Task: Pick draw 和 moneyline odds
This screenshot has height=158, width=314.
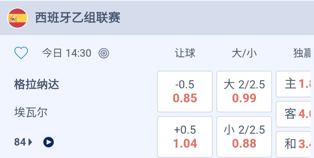Action: click(x=295, y=144)
